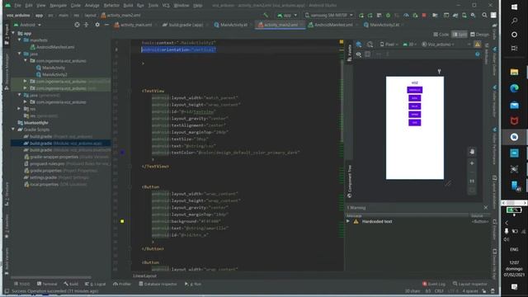Click the warning triangle in design toolbar

point(478,45)
